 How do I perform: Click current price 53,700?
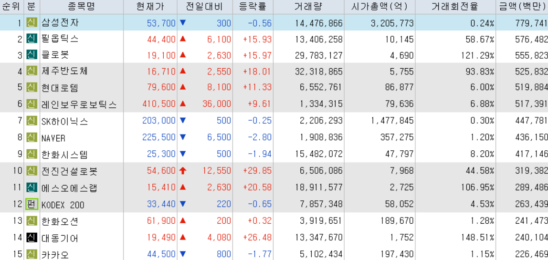tap(161, 23)
